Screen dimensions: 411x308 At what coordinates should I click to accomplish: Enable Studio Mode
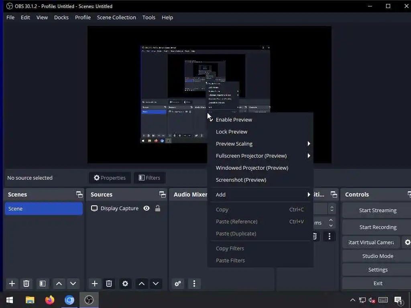coord(377,256)
